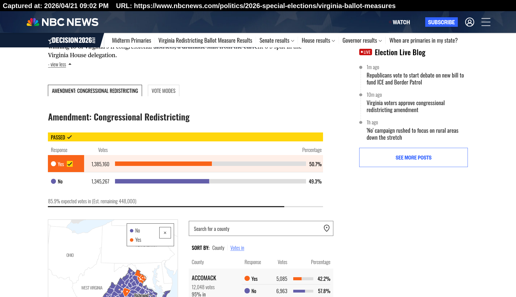Click the Decision 2026 logo

click(72, 40)
